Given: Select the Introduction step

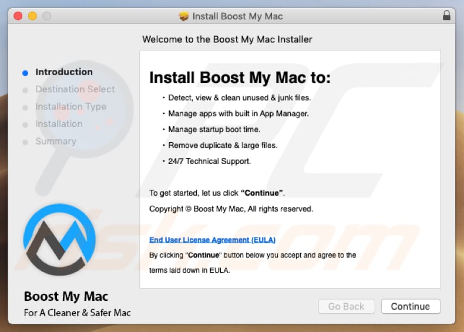Looking at the screenshot, I should [x=64, y=72].
